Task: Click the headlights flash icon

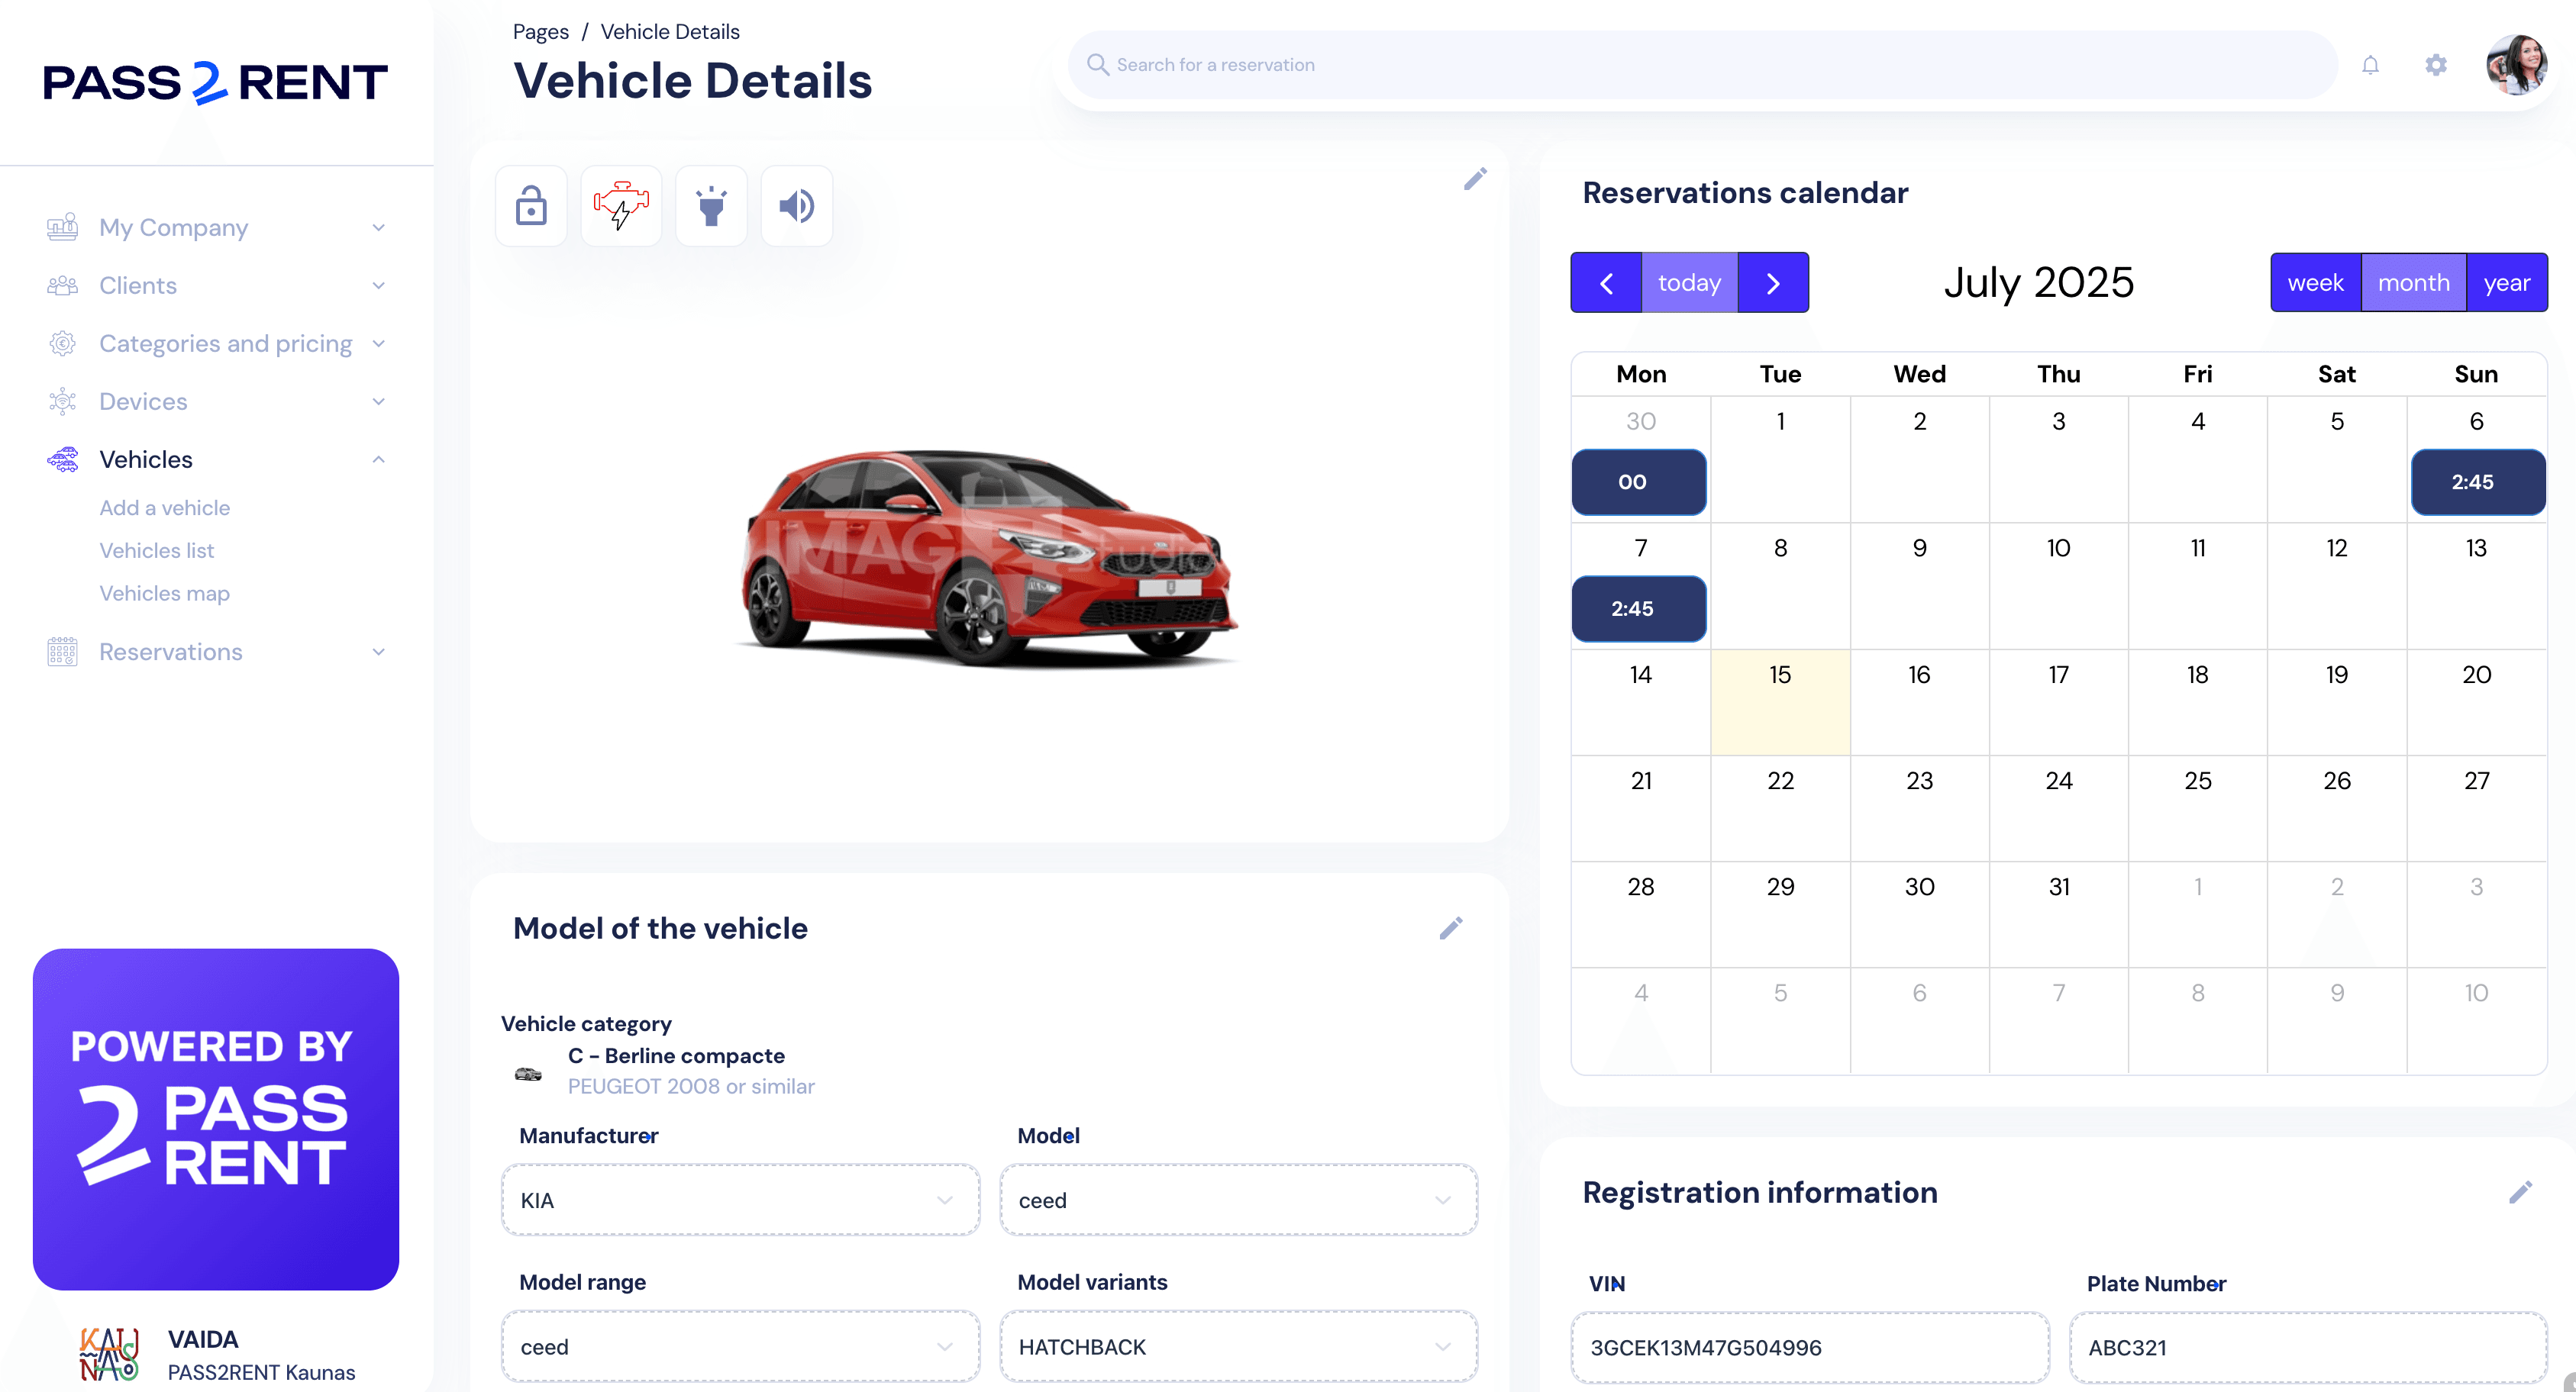Action: [711, 206]
